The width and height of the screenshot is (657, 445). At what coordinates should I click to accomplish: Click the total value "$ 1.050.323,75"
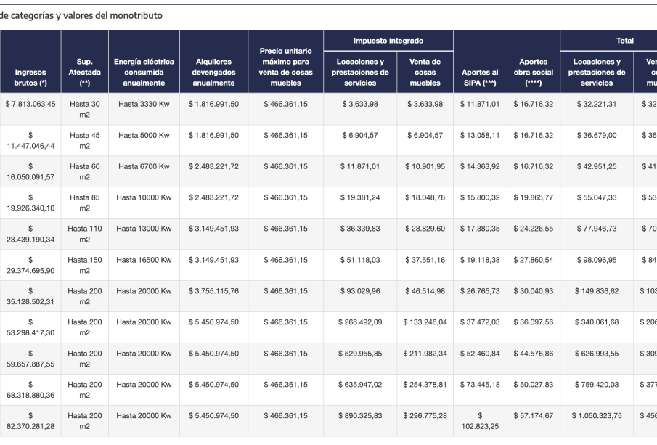pos(597,415)
